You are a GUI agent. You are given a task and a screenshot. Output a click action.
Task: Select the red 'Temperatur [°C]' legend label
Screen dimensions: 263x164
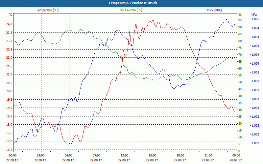point(47,10)
